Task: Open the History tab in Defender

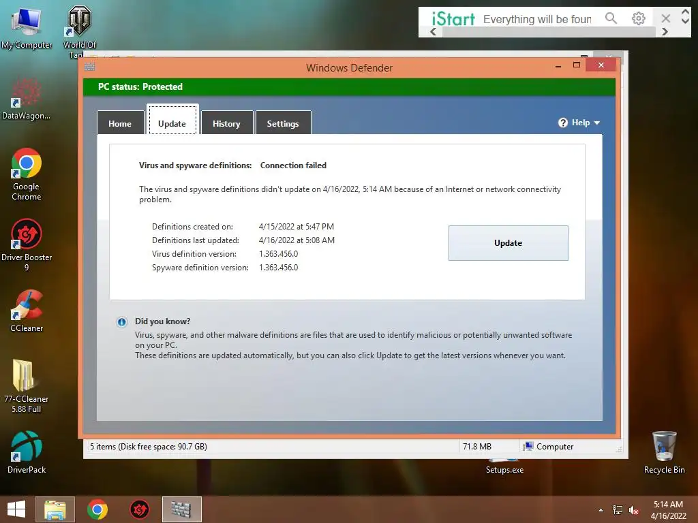Action: 226,123
